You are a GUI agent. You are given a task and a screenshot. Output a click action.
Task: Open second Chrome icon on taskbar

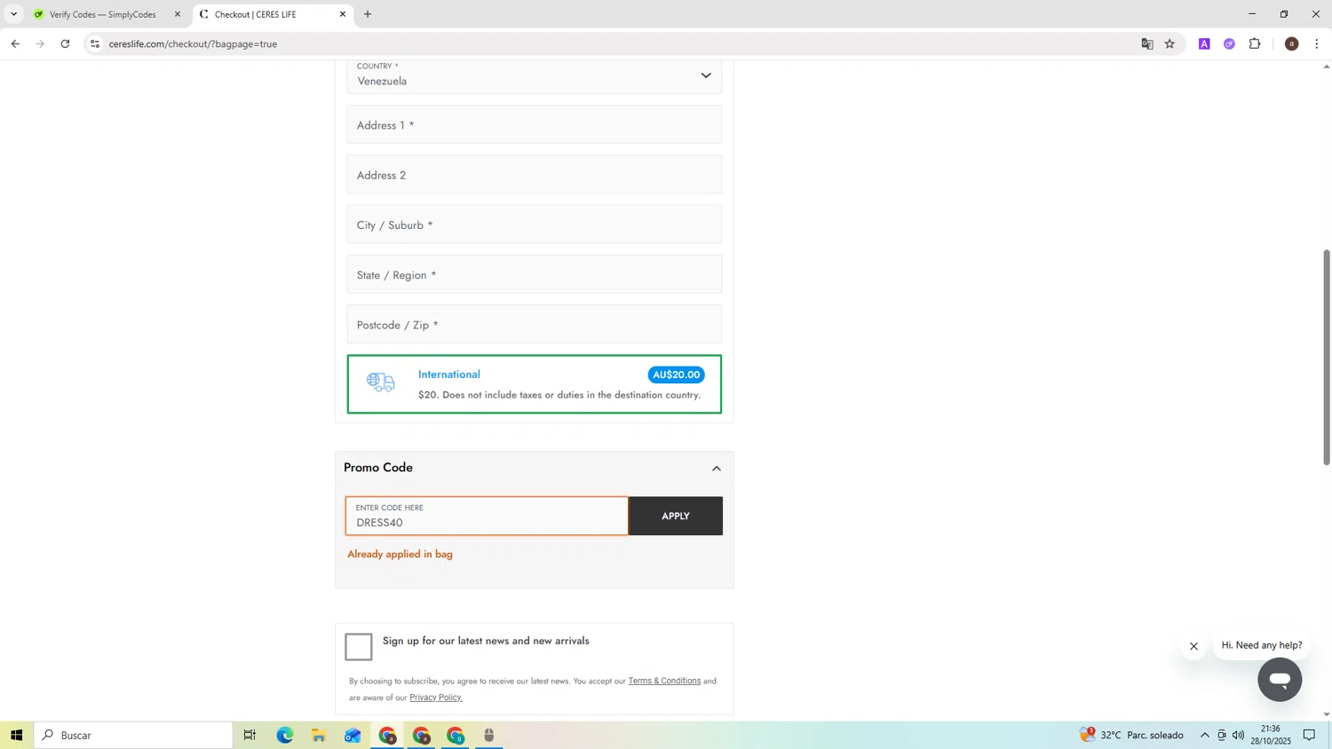pos(421,735)
